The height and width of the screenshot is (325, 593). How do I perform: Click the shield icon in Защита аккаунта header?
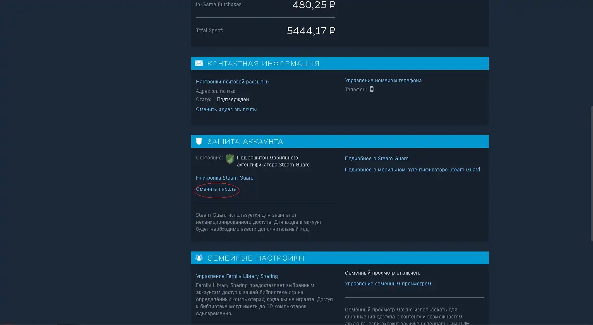pyautogui.click(x=199, y=142)
